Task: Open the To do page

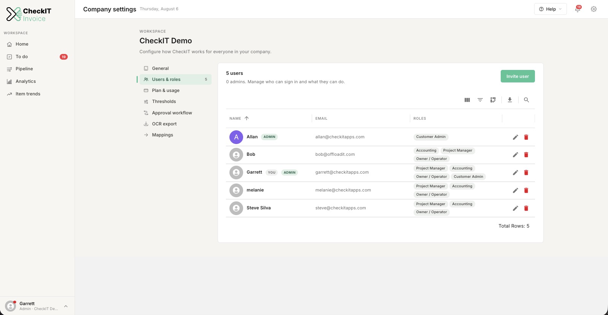Action: pyautogui.click(x=37, y=57)
